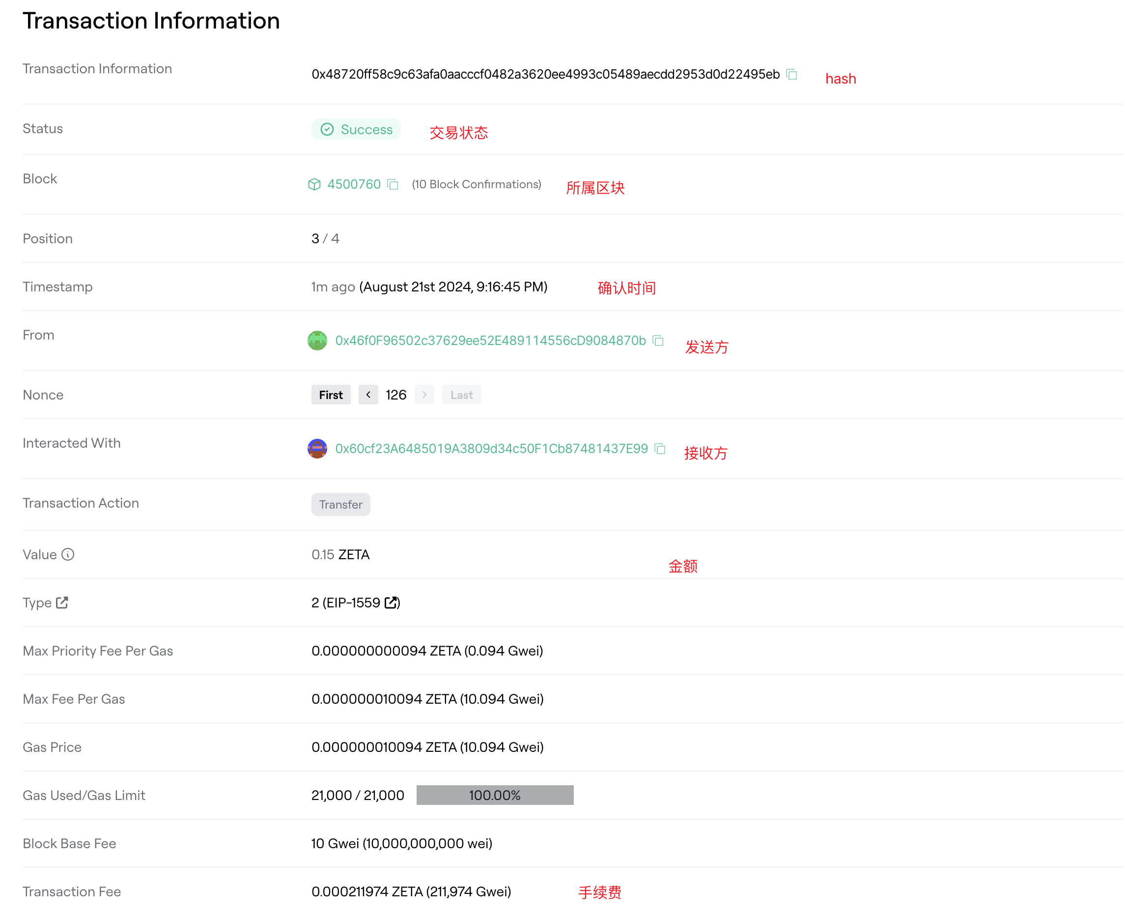Open recipient address 0x60cf23A6... link
The height and width of the screenshot is (914, 1125).
pos(491,449)
